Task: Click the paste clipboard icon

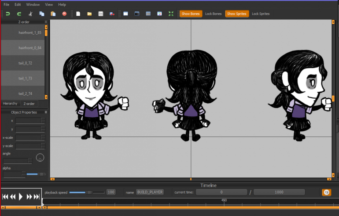Action: [53, 14]
